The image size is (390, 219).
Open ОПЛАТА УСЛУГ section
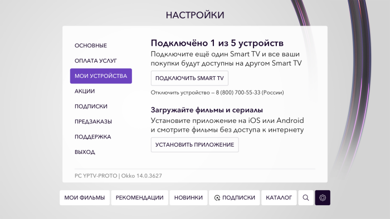pos(96,61)
